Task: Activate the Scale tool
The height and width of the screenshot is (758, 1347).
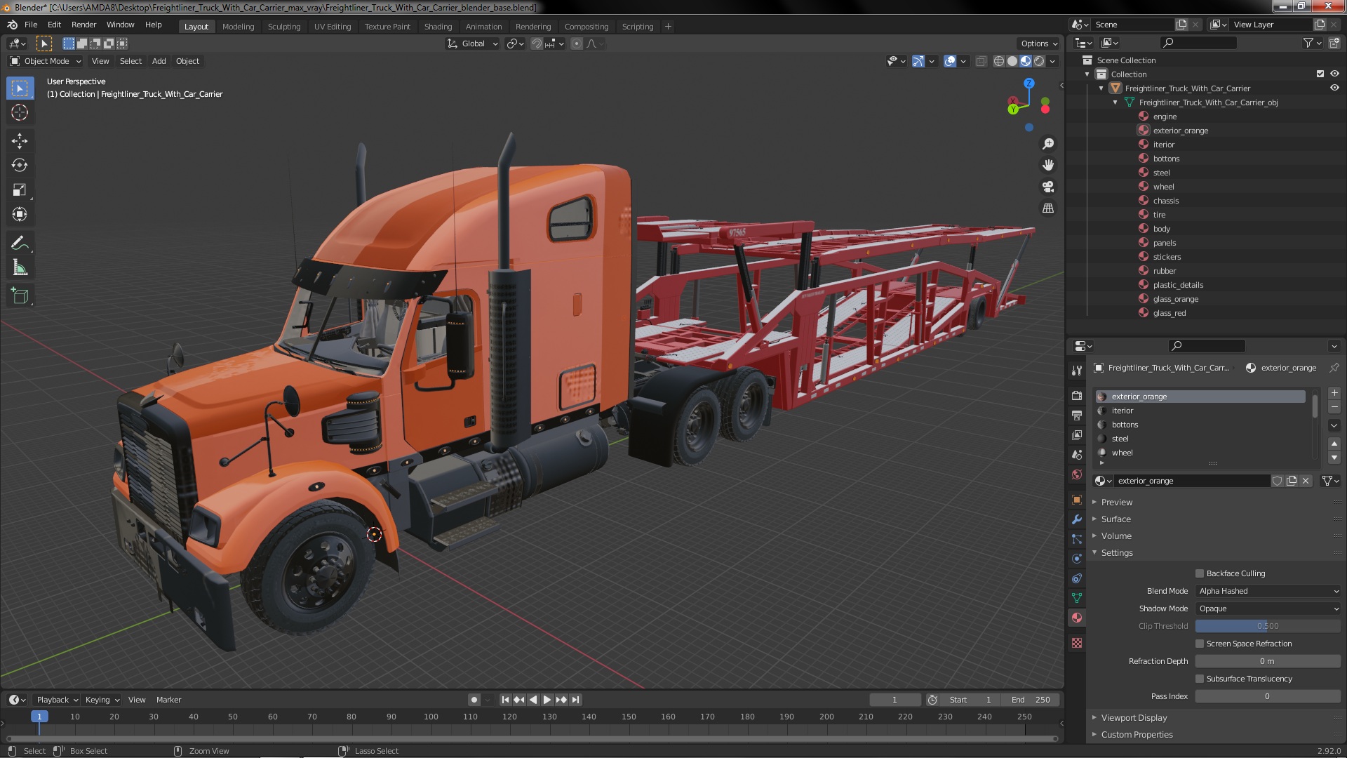Action: pyautogui.click(x=20, y=190)
